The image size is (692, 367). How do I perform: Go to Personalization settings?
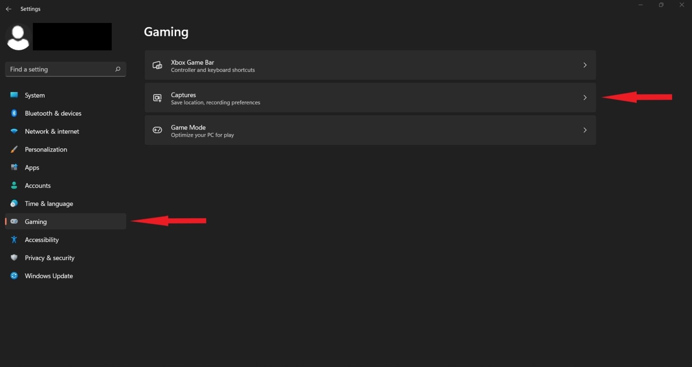coord(65,149)
